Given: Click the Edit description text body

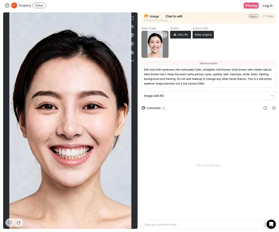Looking at the screenshot, I should pyautogui.click(x=208, y=77).
